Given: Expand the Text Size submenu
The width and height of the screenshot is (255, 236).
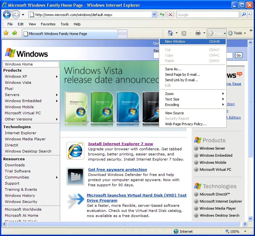Looking at the screenshot, I should [193, 99].
